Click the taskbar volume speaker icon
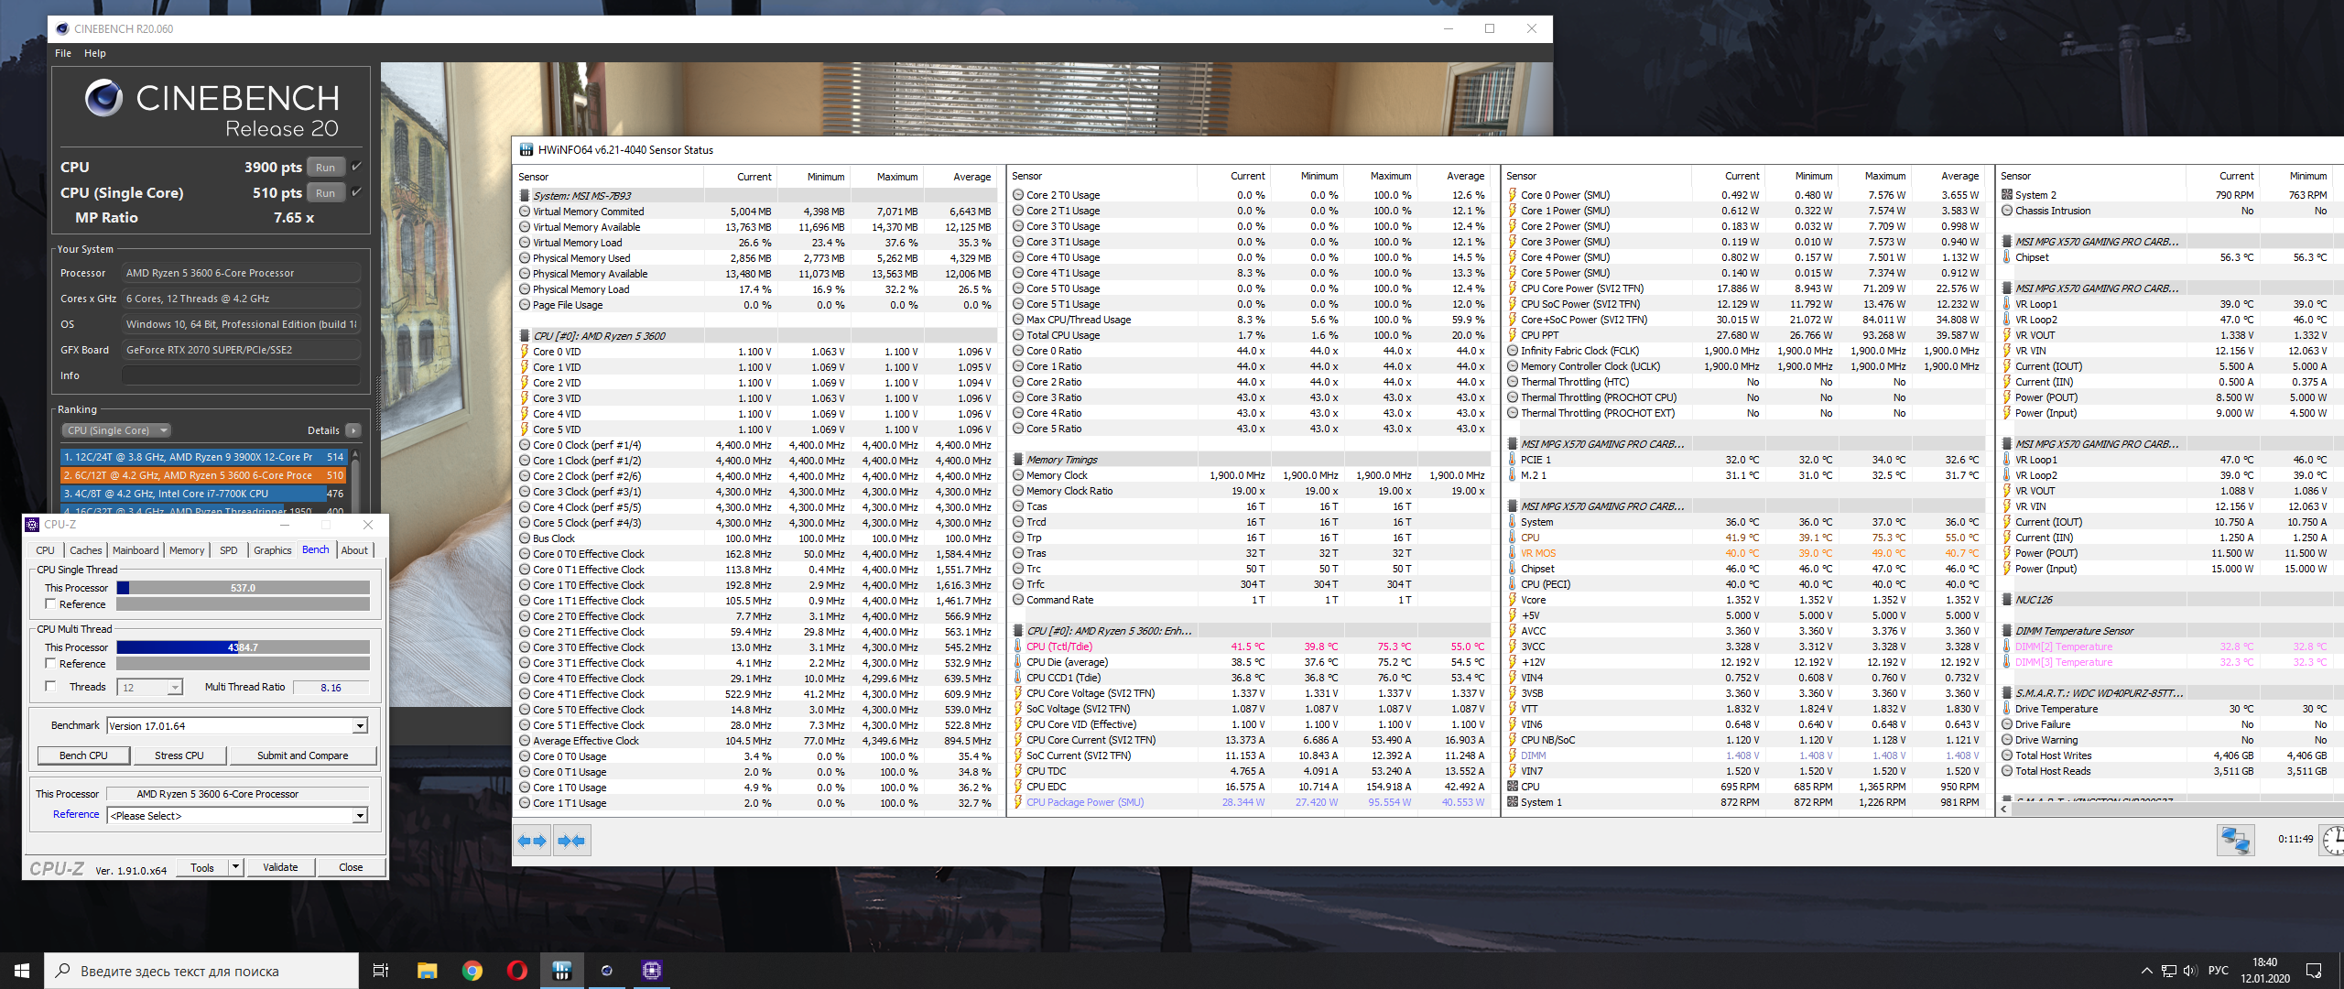 (x=2189, y=971)
